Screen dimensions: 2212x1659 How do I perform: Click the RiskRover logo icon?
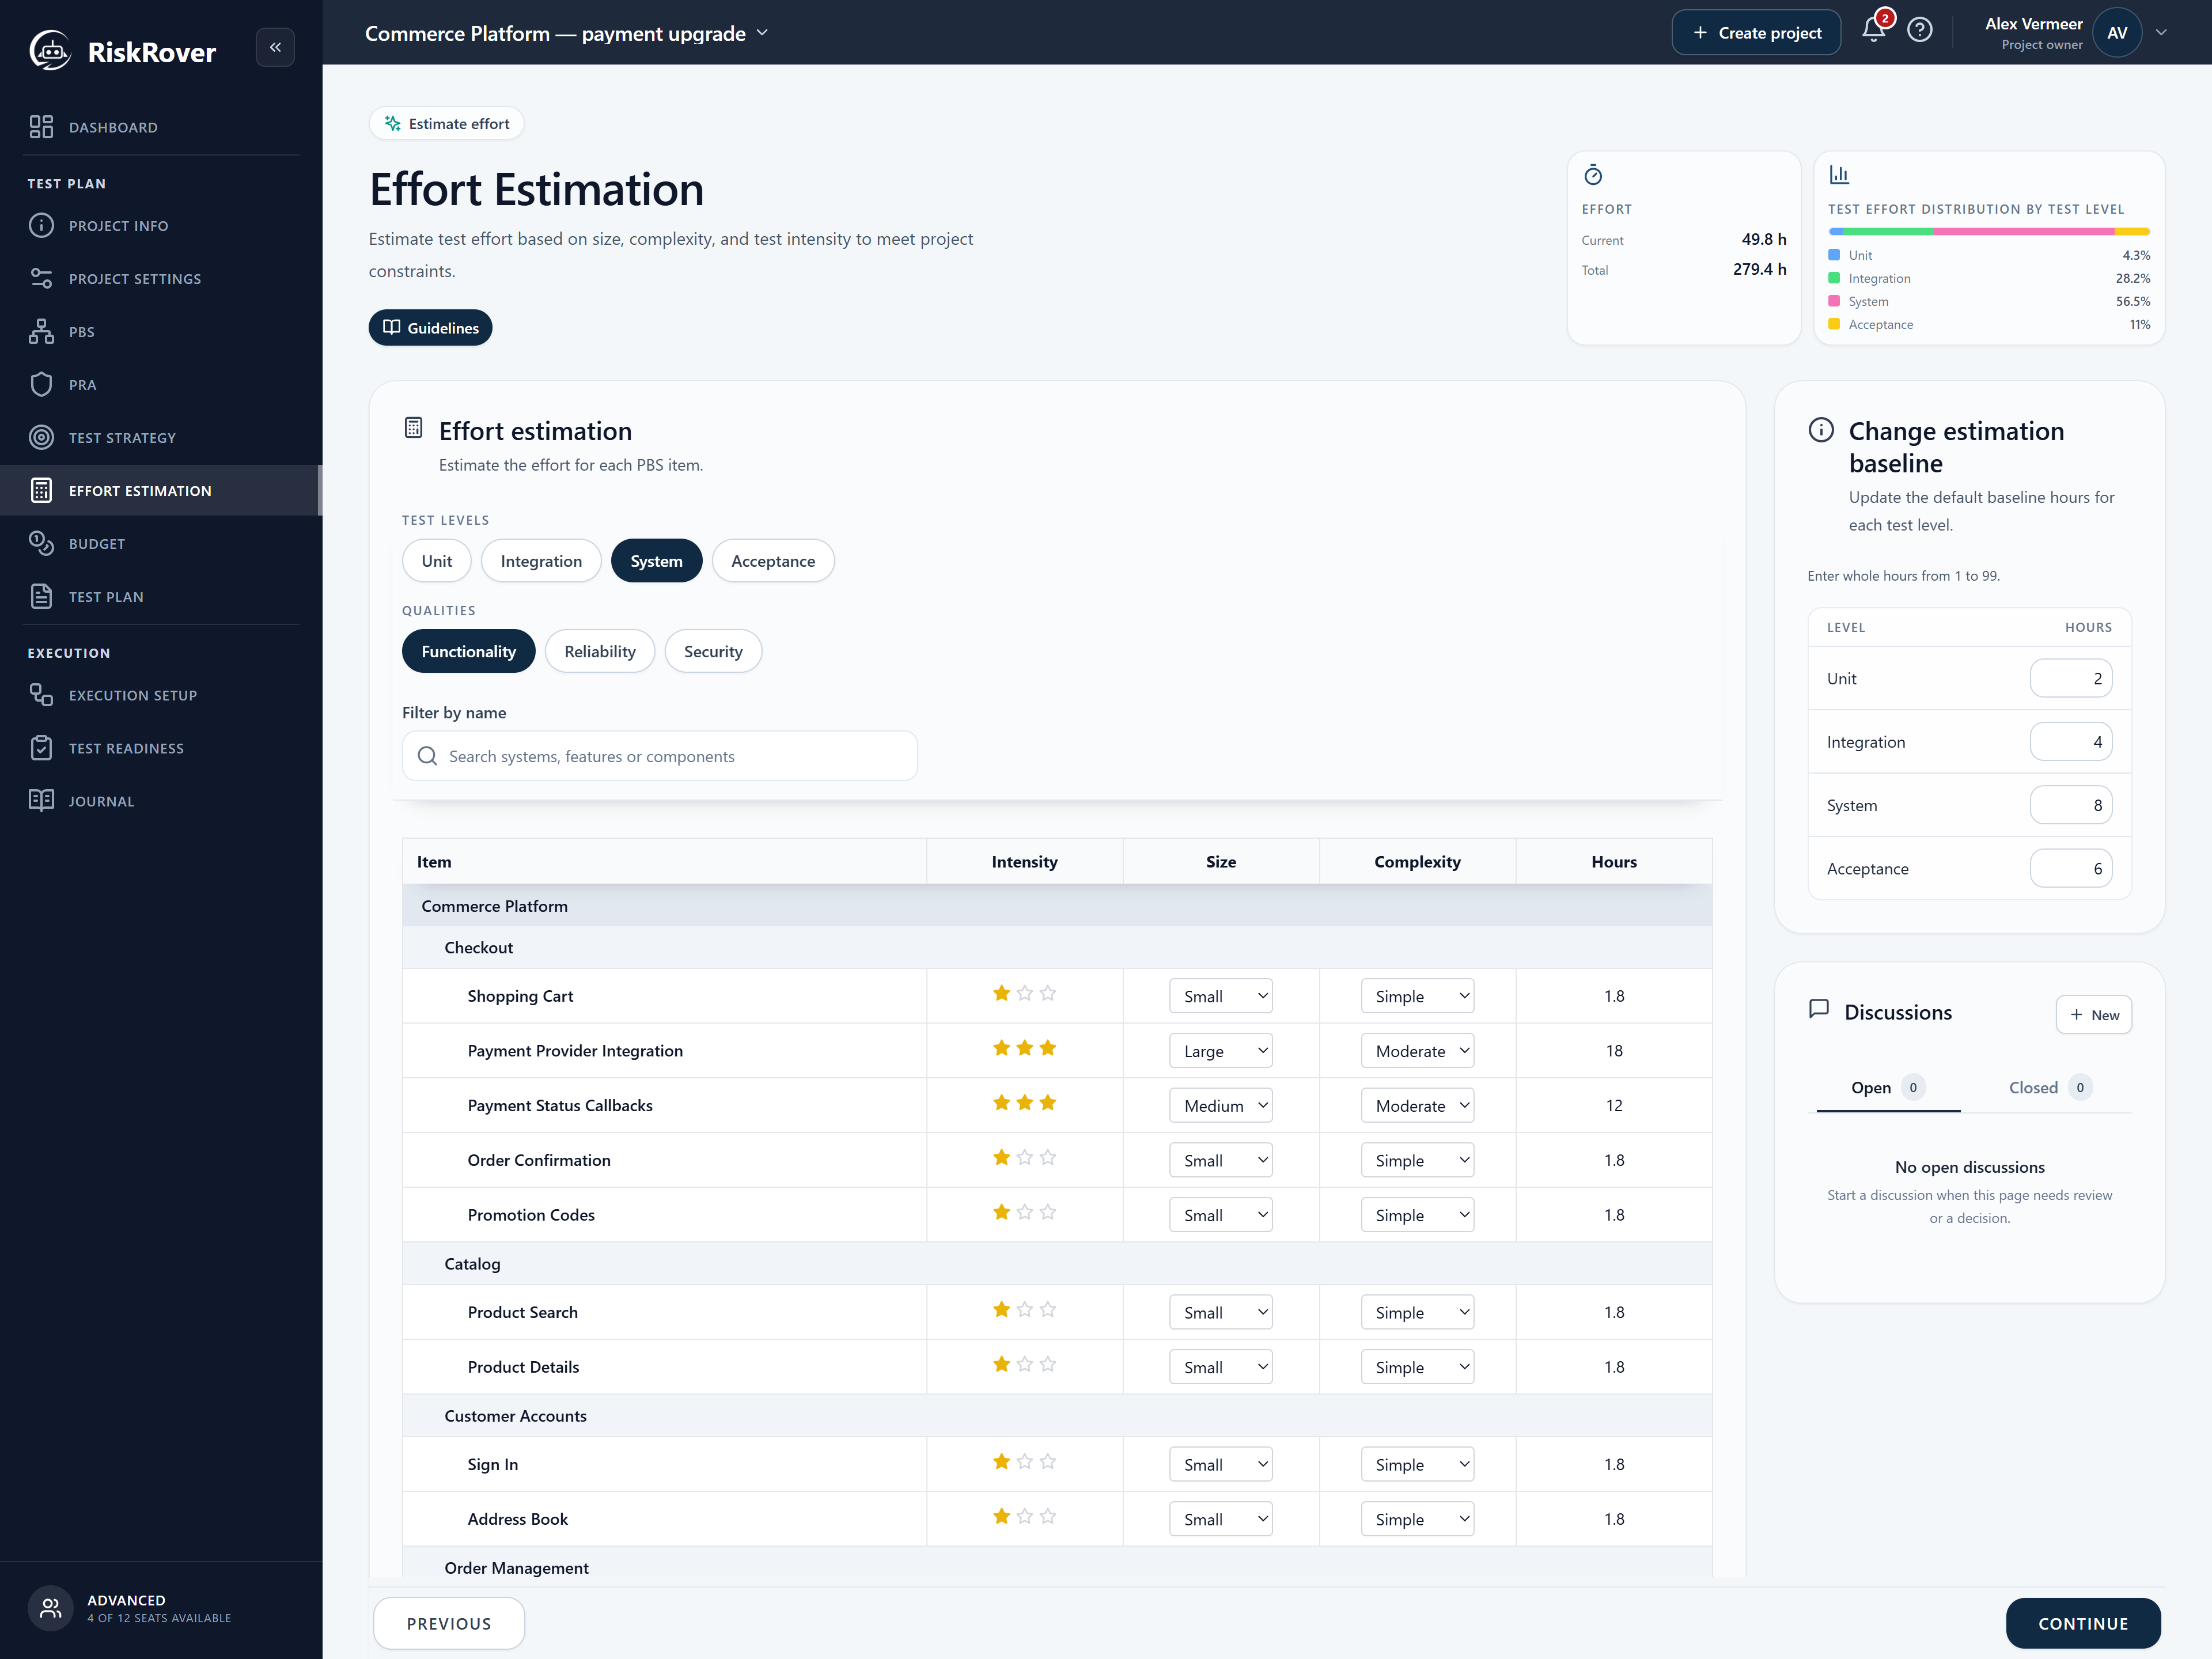point(49,50)
